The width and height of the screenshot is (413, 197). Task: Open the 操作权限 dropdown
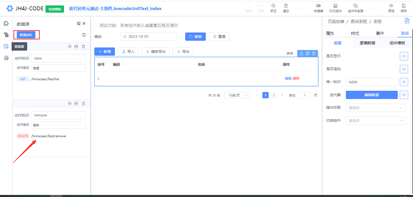375,108
